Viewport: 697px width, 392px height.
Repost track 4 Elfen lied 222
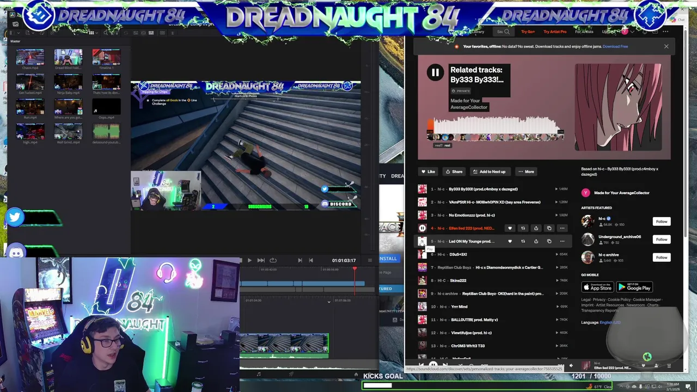523,228
